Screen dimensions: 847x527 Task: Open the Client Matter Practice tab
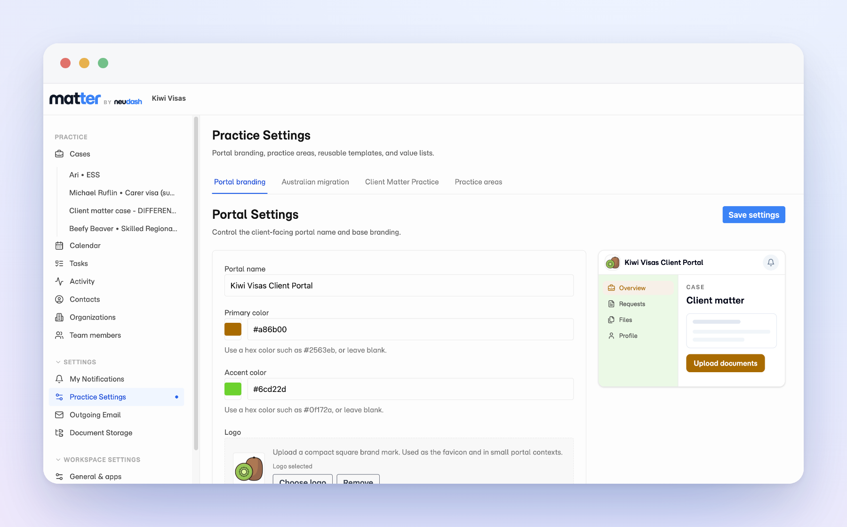(x=402, y=182)
